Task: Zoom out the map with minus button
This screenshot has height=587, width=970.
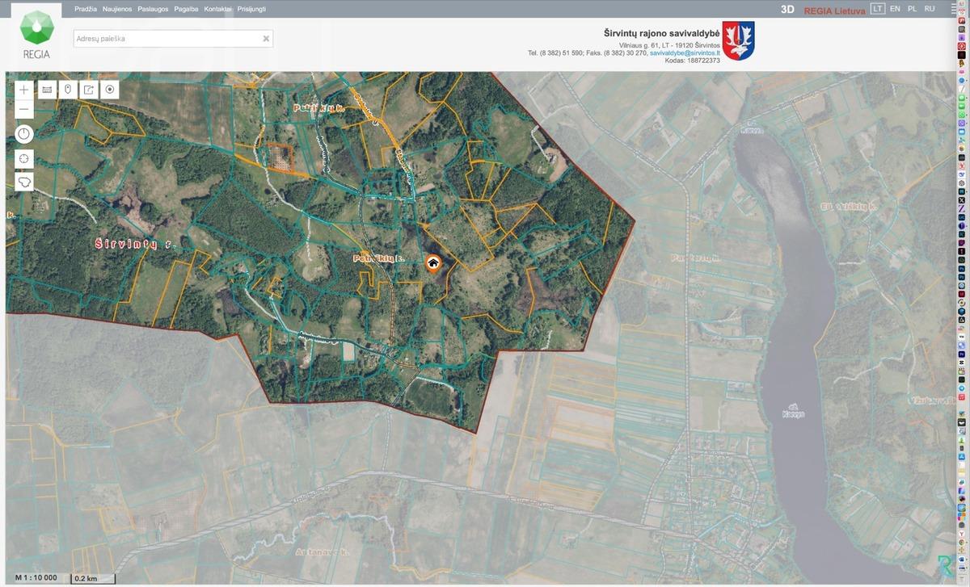Action: pos(24,109)
